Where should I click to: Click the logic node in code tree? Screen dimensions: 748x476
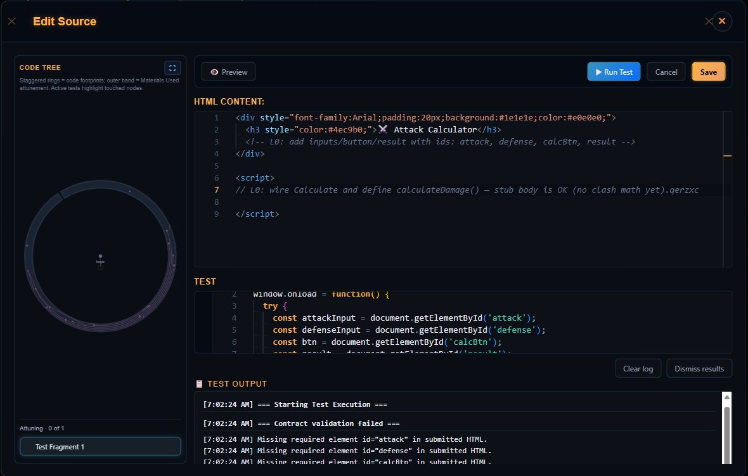(x=100, y=257)
